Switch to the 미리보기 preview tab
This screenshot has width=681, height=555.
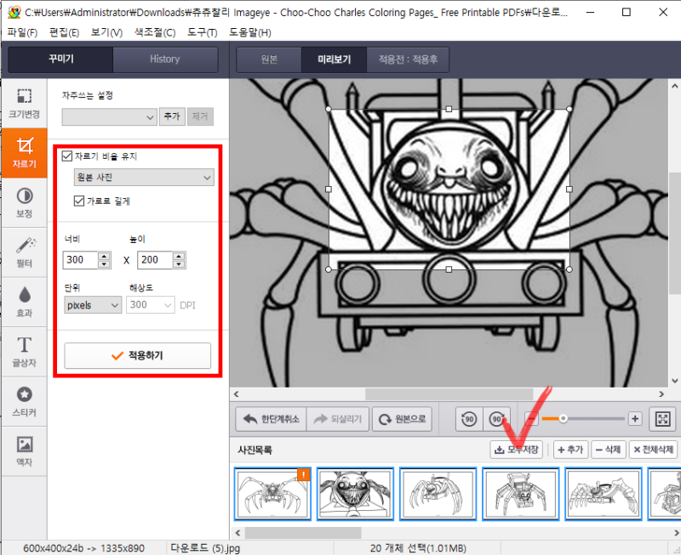pos(334,59)
